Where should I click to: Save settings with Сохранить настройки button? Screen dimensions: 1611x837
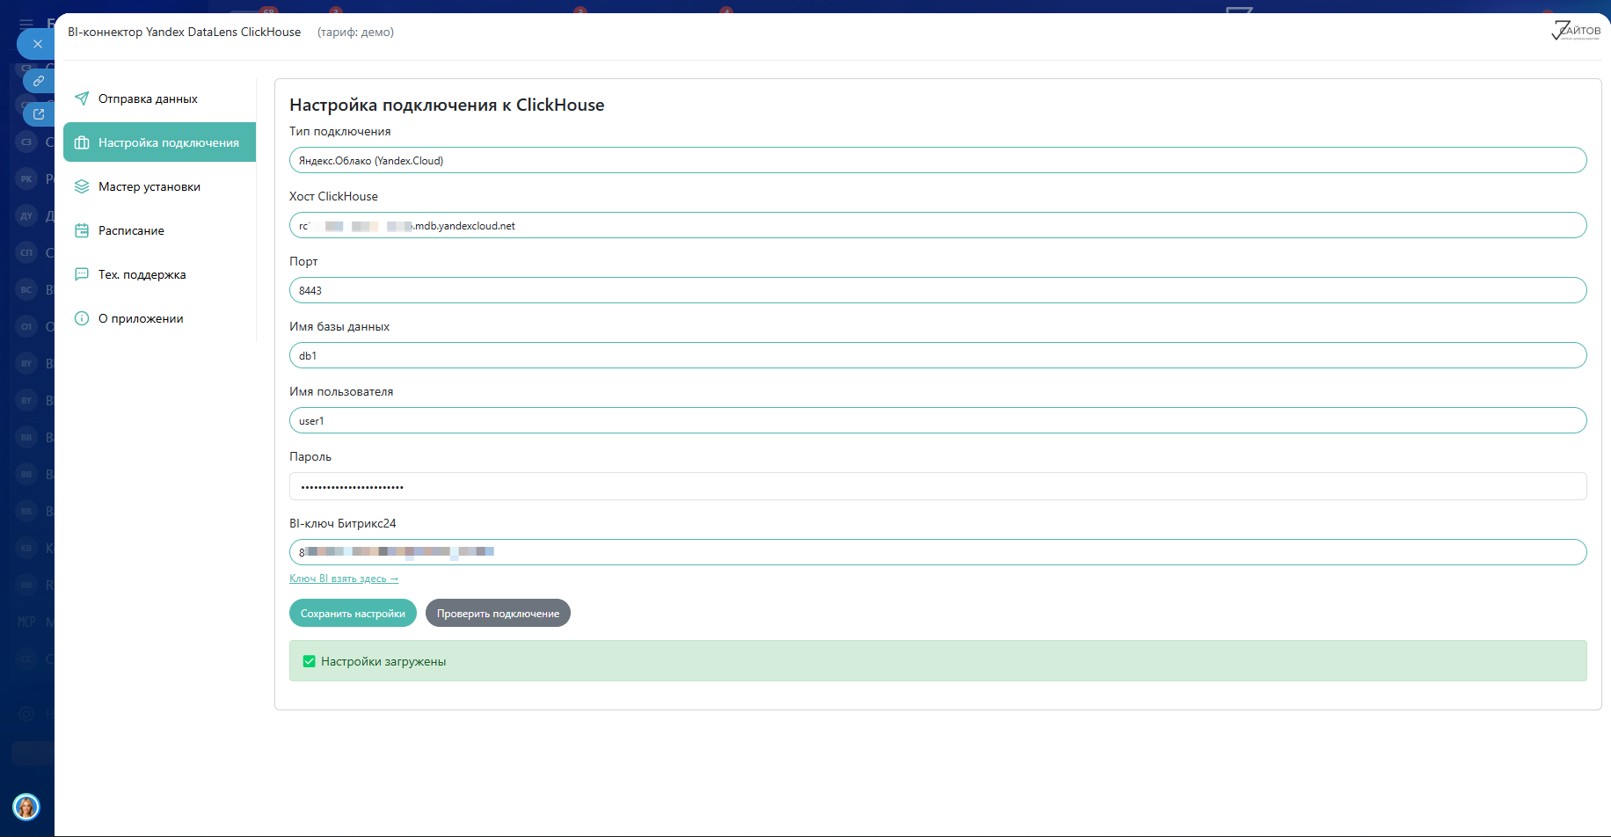(x=353, y=613)
